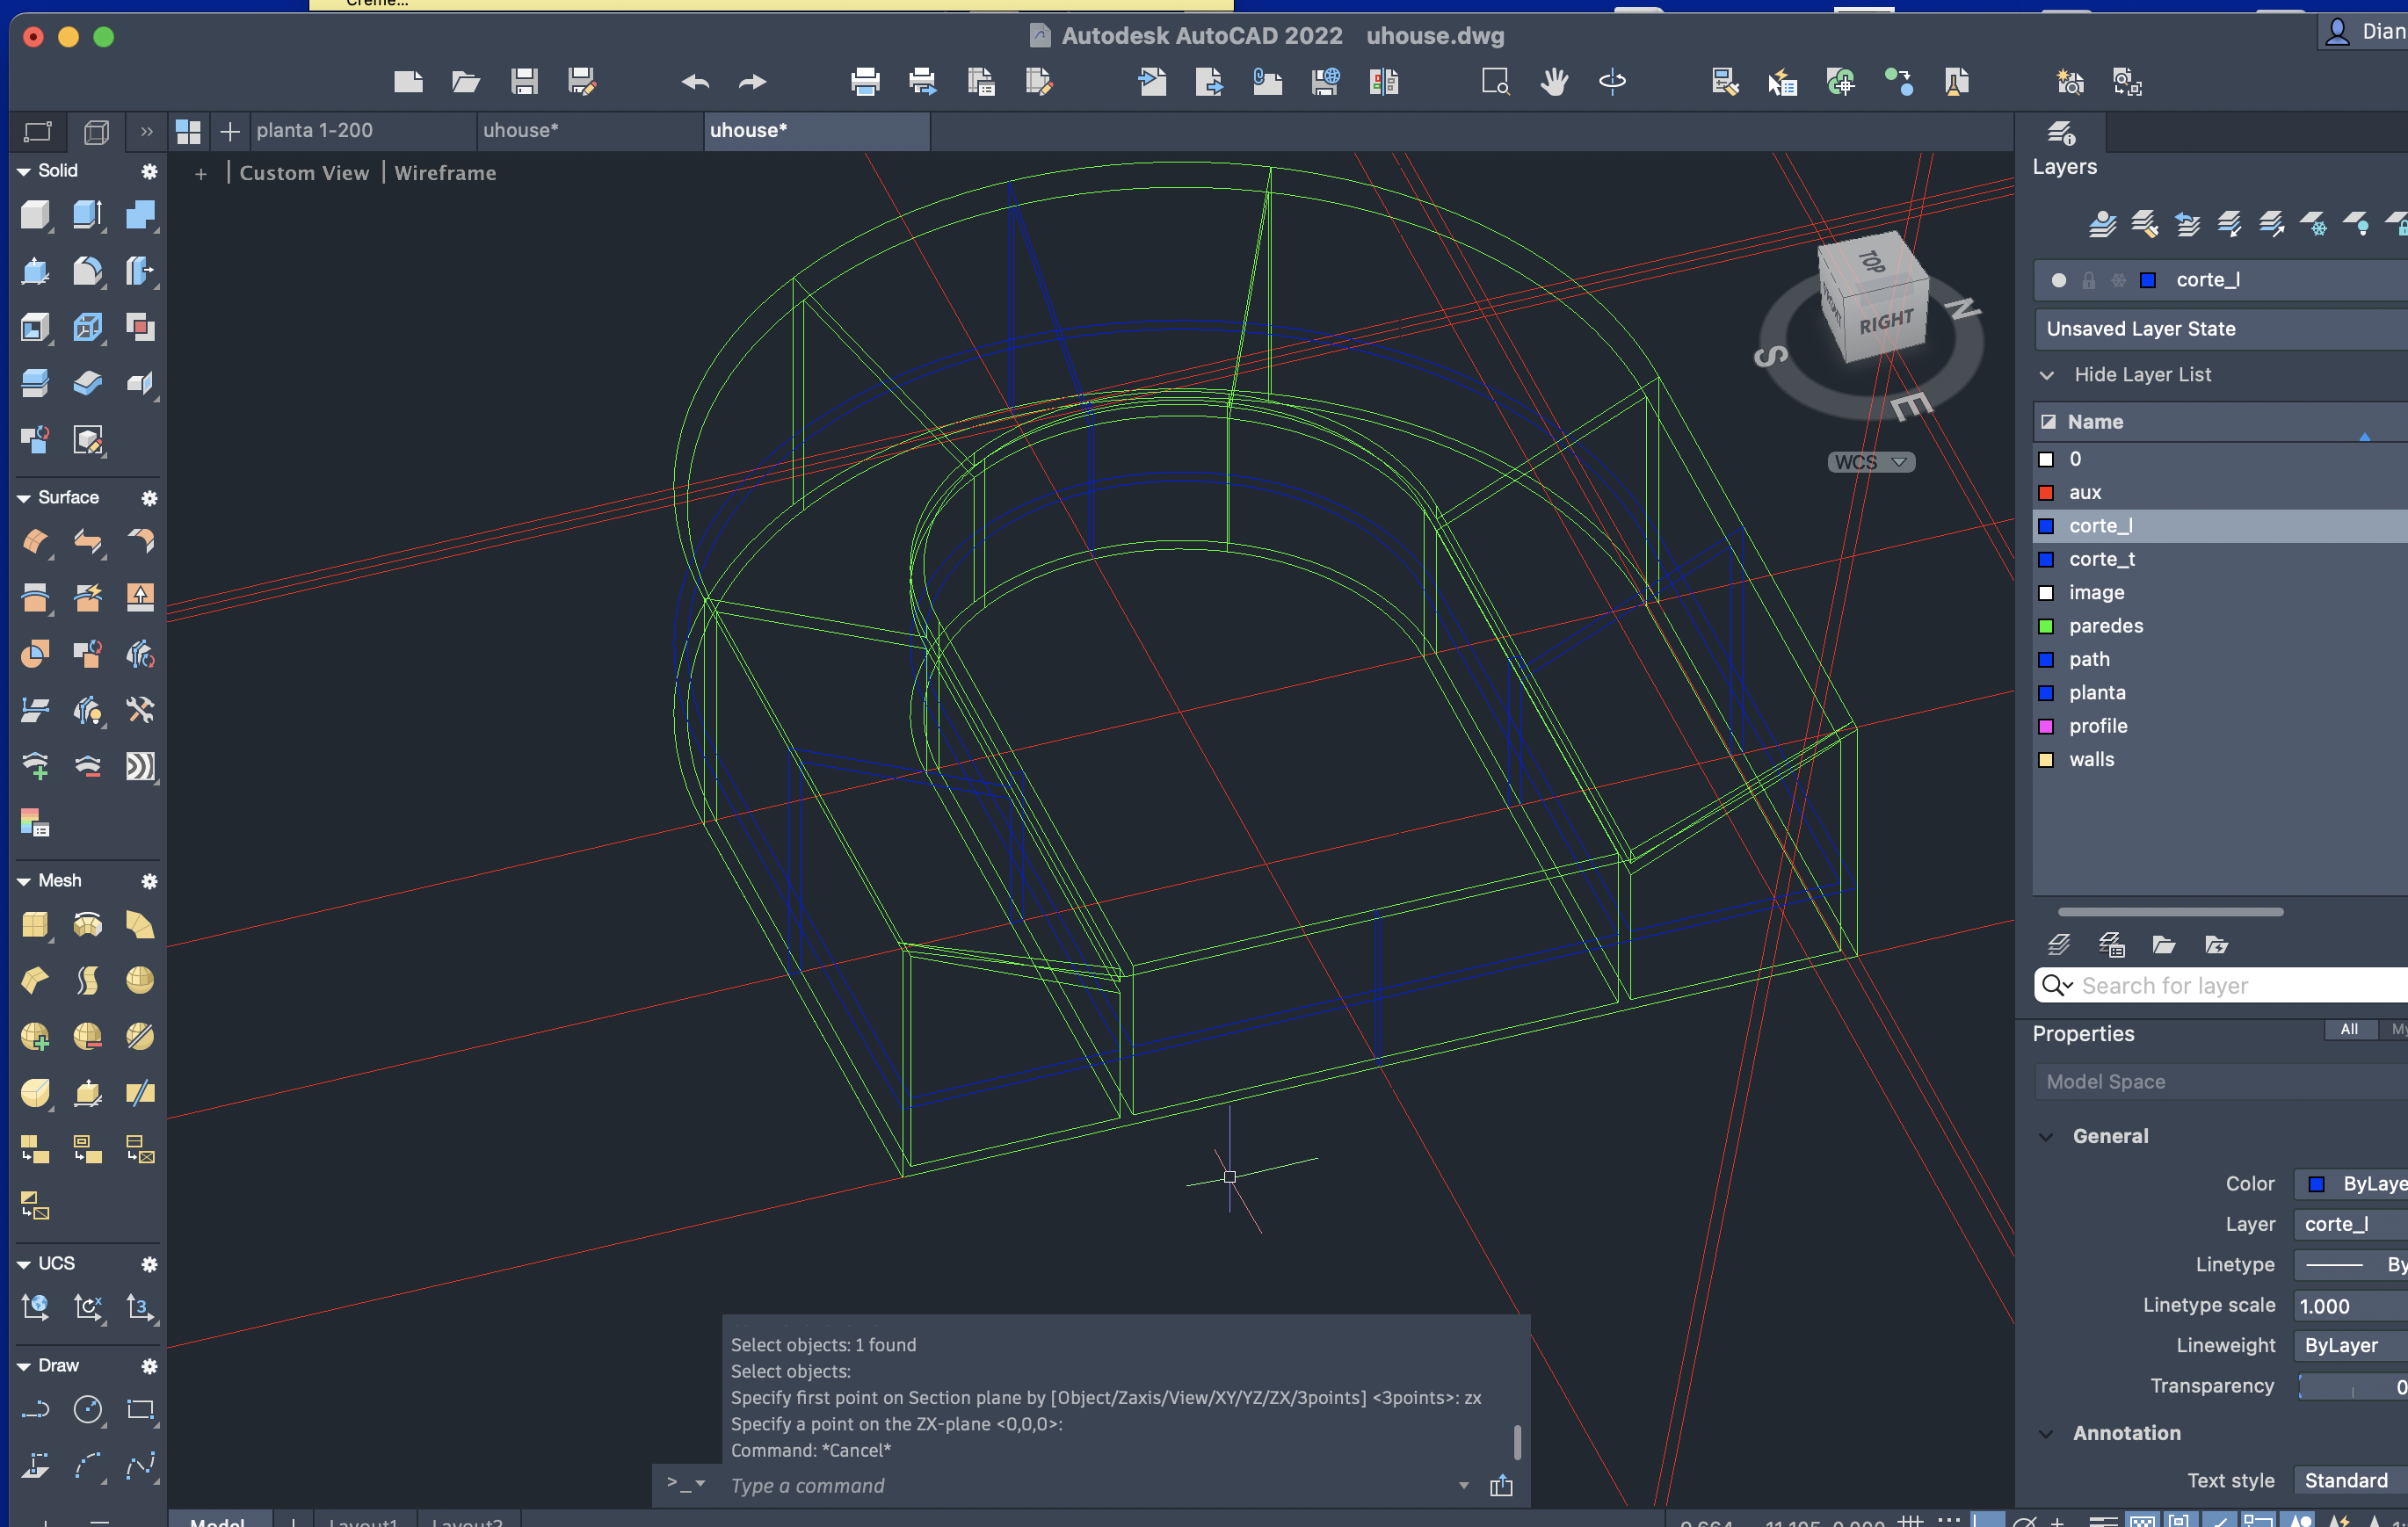
Task: Collapse the Hide Layer List chevron
Action: point(2047,375)
